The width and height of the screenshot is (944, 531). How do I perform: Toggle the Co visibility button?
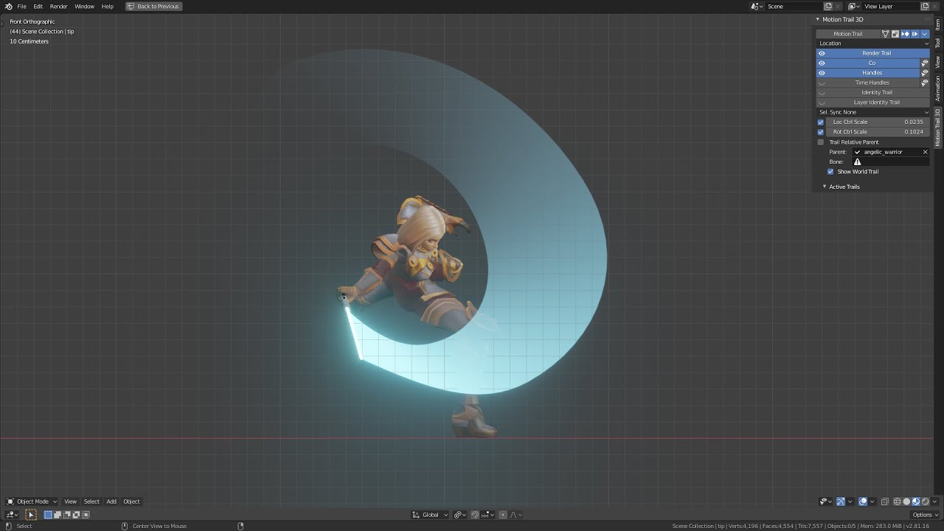pos(868,63)
